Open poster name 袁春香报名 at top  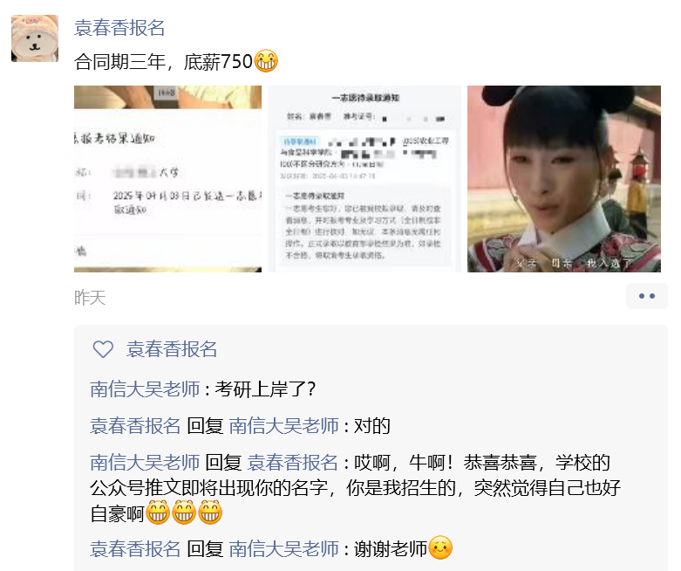pos(119,28)
